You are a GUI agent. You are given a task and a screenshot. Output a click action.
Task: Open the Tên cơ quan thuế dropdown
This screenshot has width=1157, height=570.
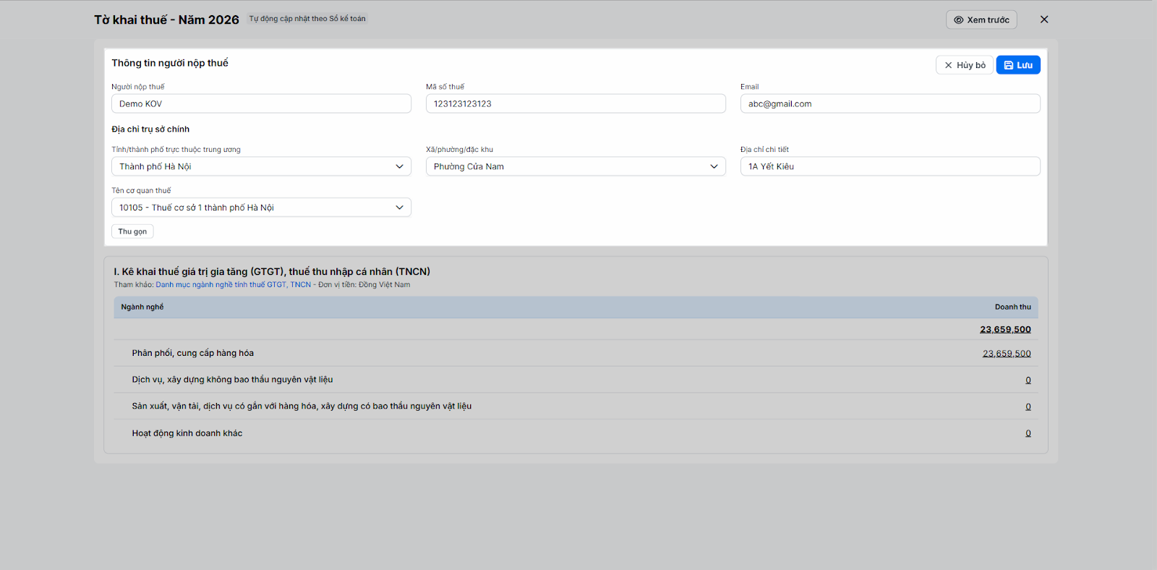(x=261, y=208)
